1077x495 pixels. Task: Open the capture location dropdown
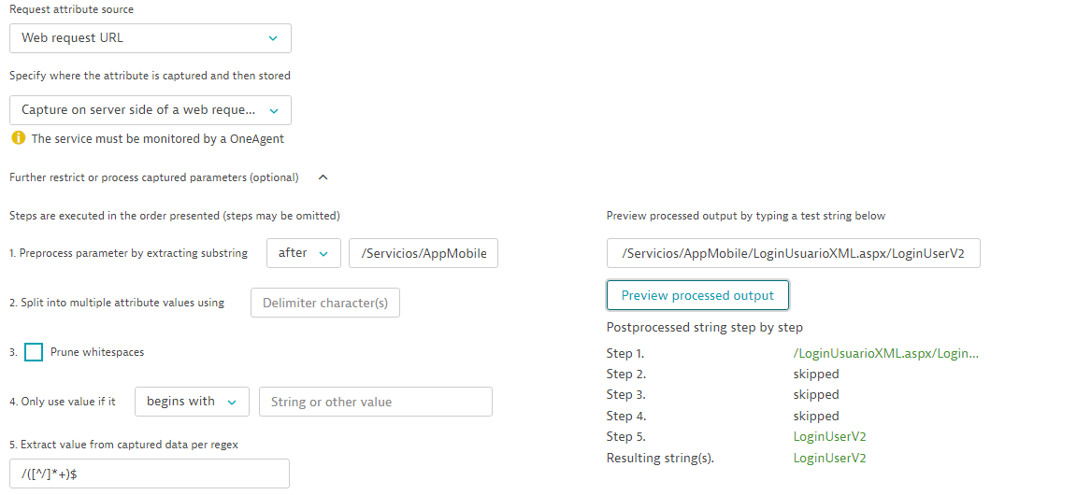(151, 110)
